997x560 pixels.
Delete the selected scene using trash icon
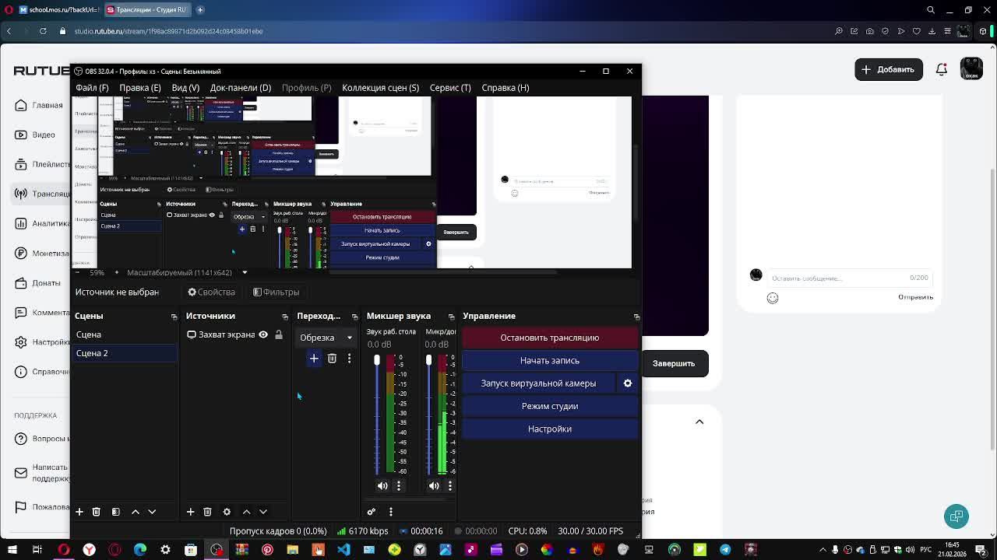97,512
